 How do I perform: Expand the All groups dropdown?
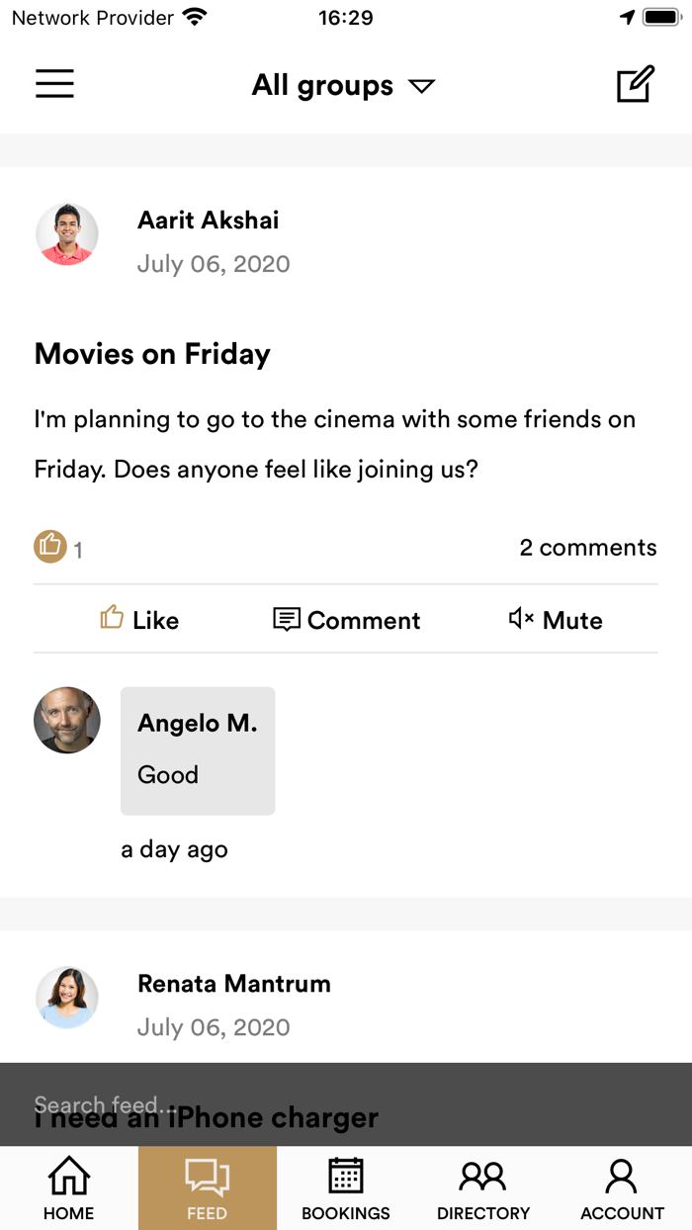coord(343,86)
